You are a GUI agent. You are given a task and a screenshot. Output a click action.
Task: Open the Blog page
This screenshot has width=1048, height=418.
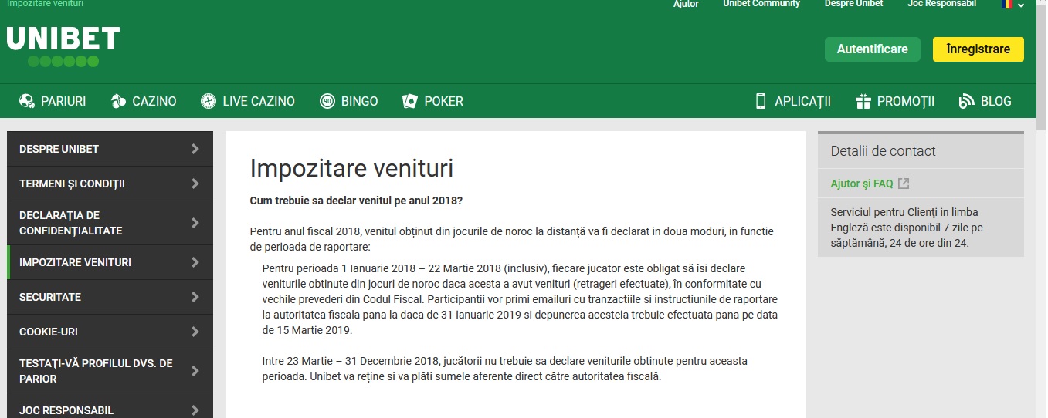985,101
